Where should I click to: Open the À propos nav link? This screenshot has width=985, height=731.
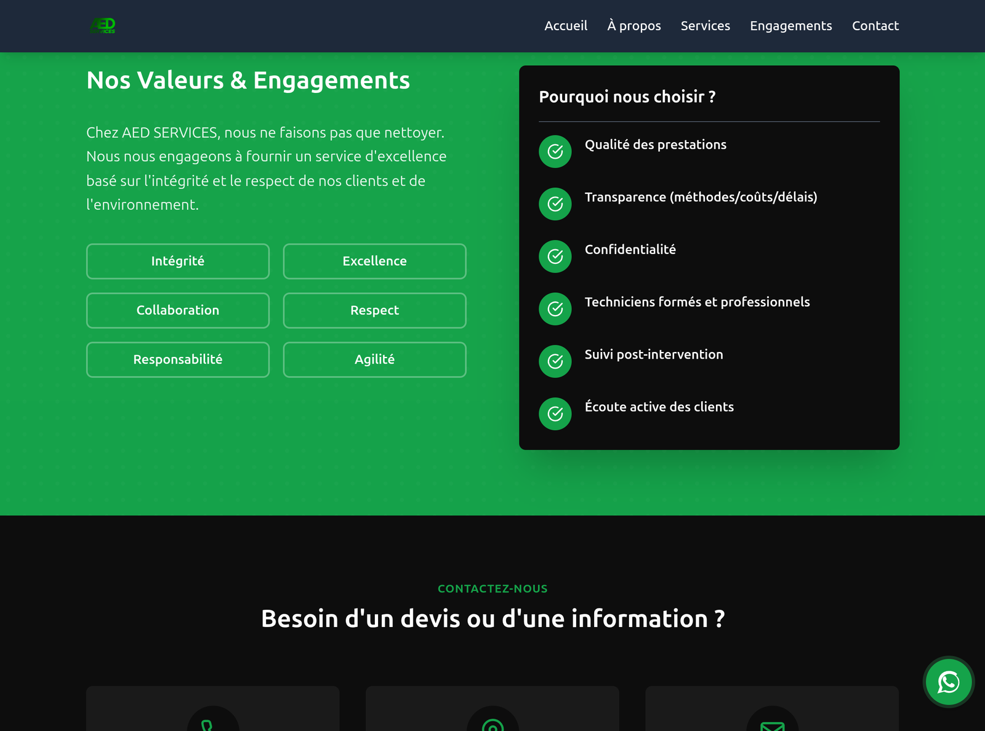(x=634, y=26)
